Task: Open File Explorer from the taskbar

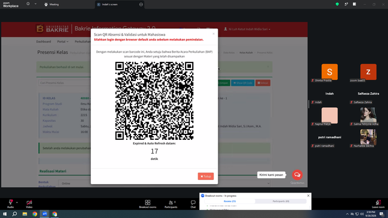Action: click(25, 214)
